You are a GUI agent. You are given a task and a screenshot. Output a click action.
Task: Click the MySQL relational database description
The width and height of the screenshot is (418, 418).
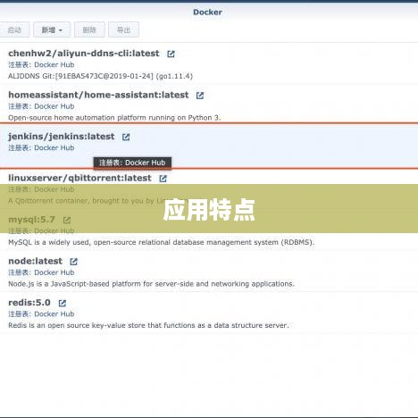[162, 242]
